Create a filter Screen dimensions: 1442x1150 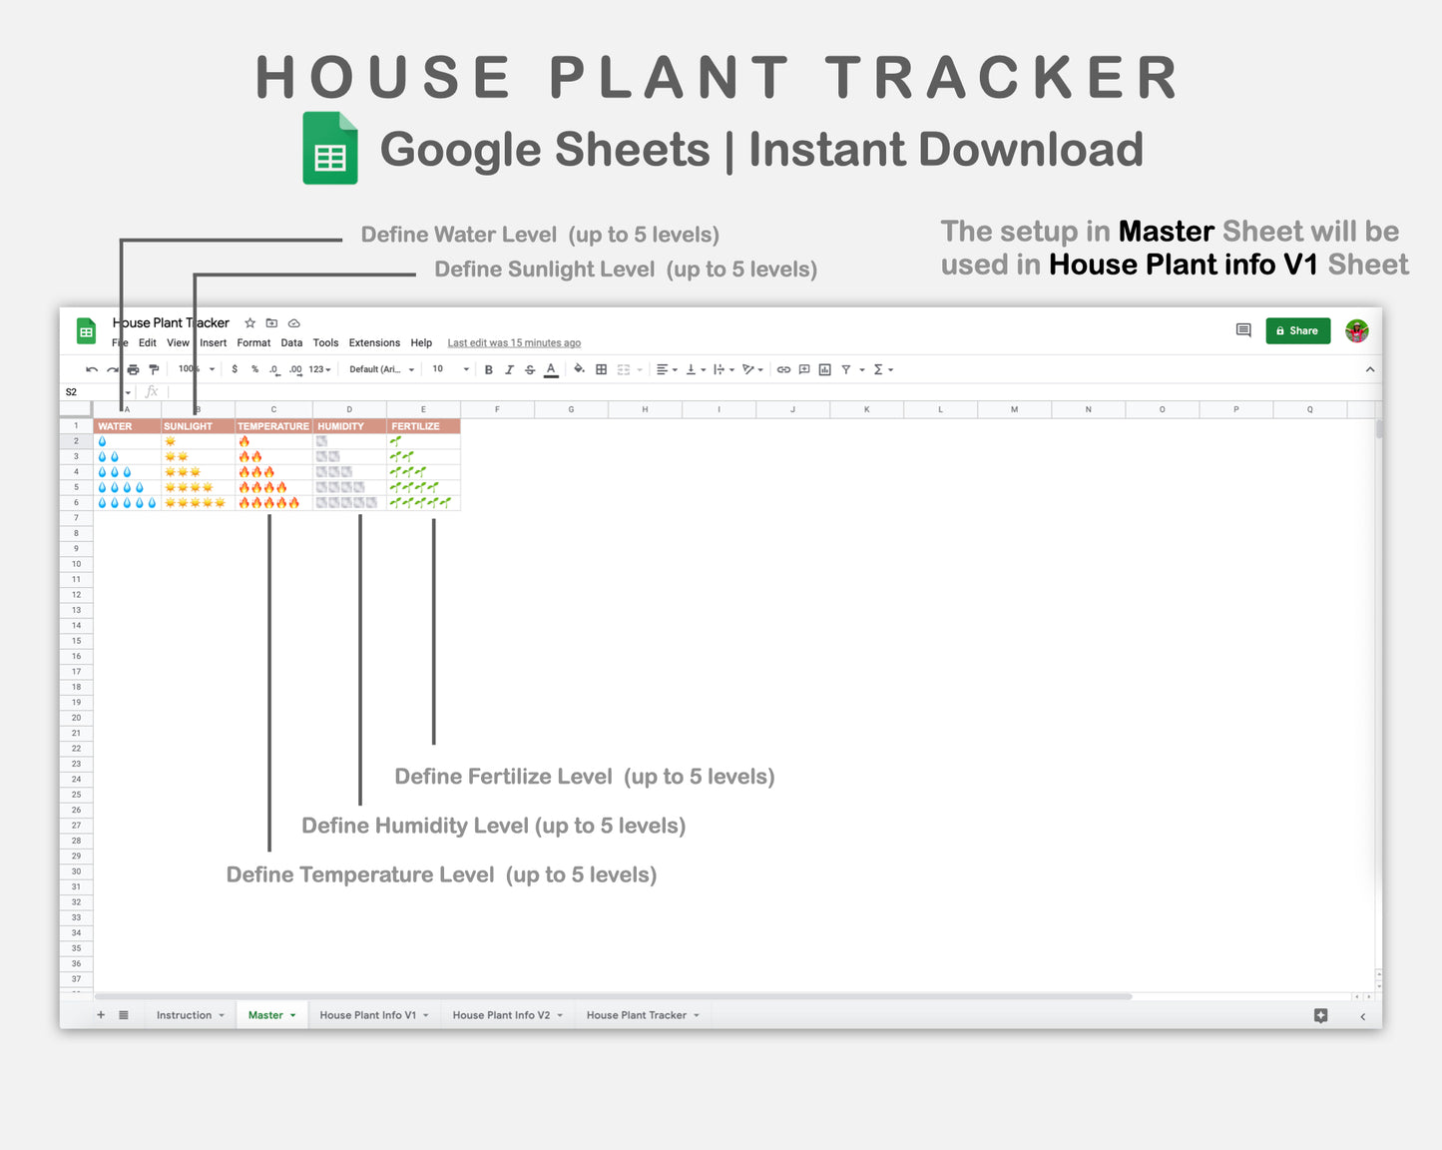844,369
